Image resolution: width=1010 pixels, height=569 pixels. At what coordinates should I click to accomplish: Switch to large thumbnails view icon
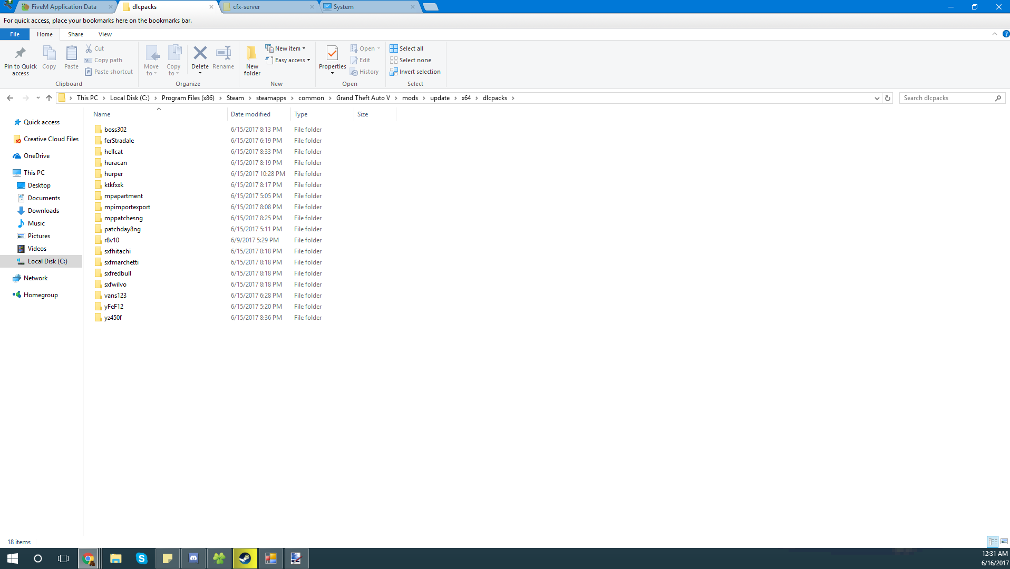pyautogui.click(x=1004, y=542)
